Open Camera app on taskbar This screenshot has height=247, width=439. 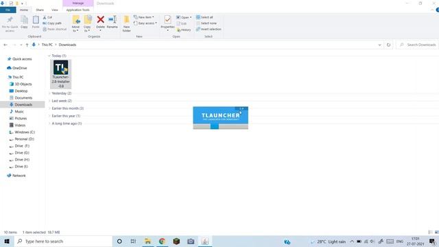coord(191,242)
